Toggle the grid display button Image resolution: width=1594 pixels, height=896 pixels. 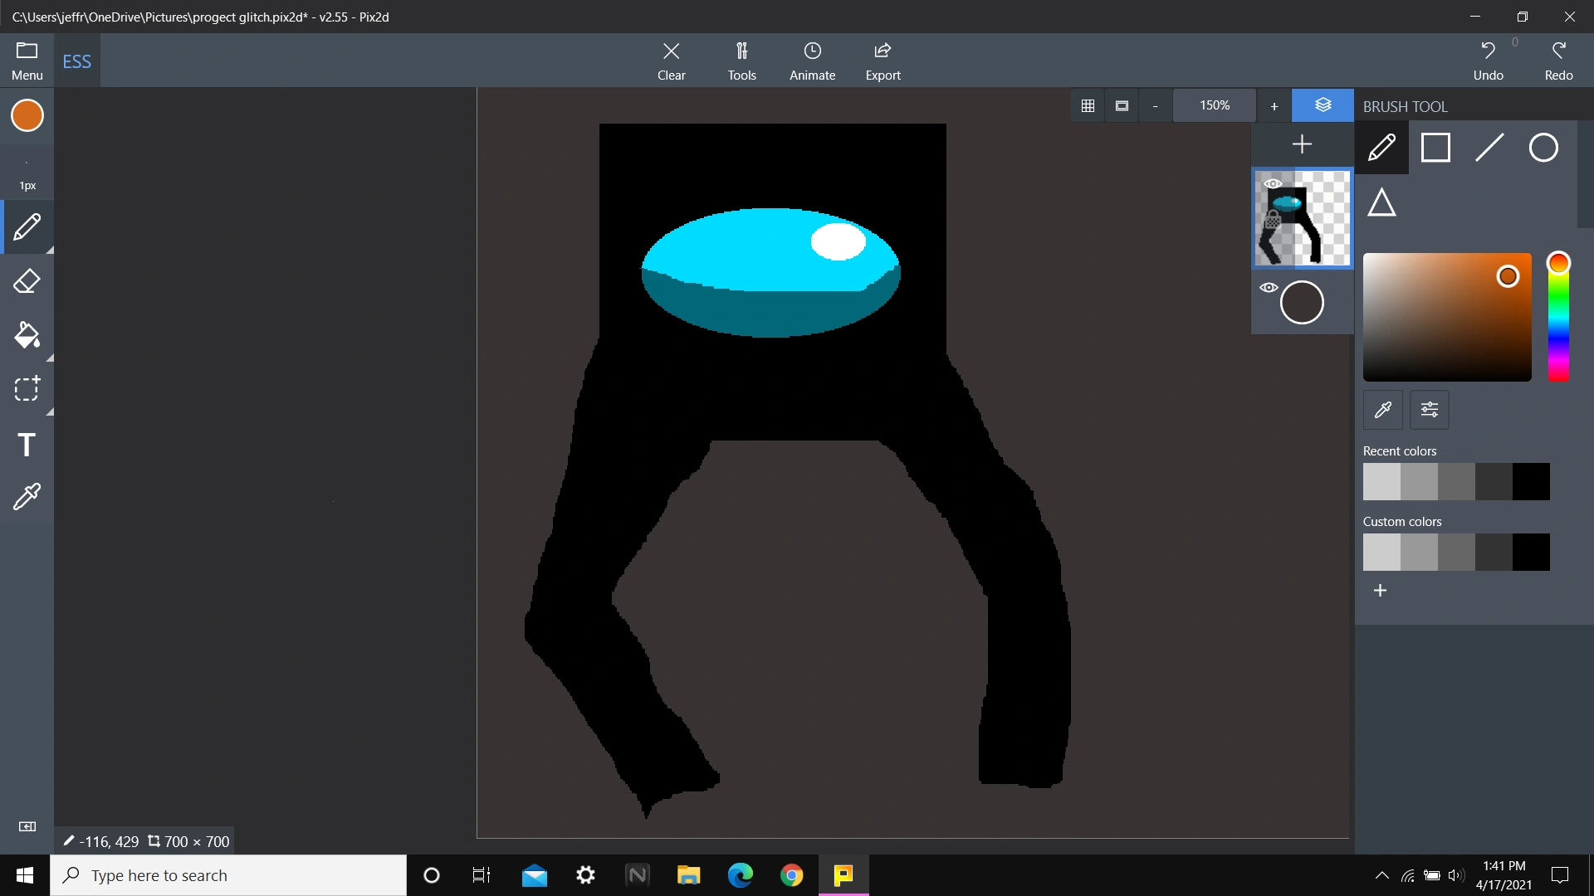1088,105
